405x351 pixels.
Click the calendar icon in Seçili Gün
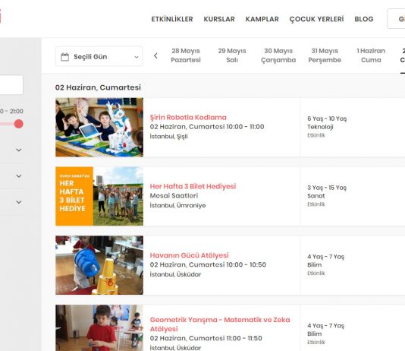[64, 57]
